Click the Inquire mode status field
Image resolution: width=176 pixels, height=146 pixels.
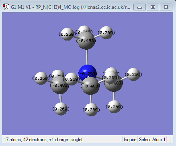click(130, 140)
